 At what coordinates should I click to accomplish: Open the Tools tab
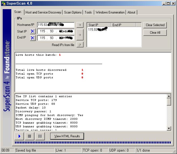[88, 12]
